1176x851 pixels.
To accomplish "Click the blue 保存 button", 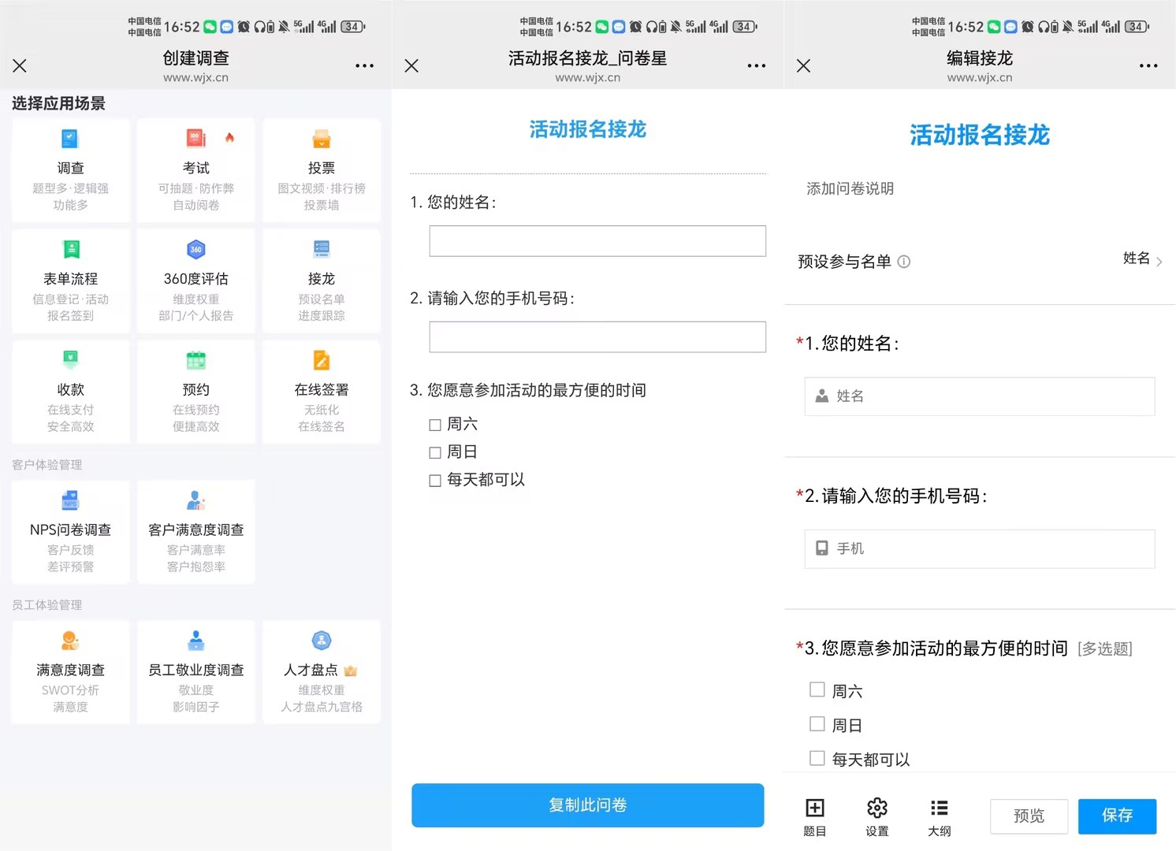I will click(x=1117, y=816).
